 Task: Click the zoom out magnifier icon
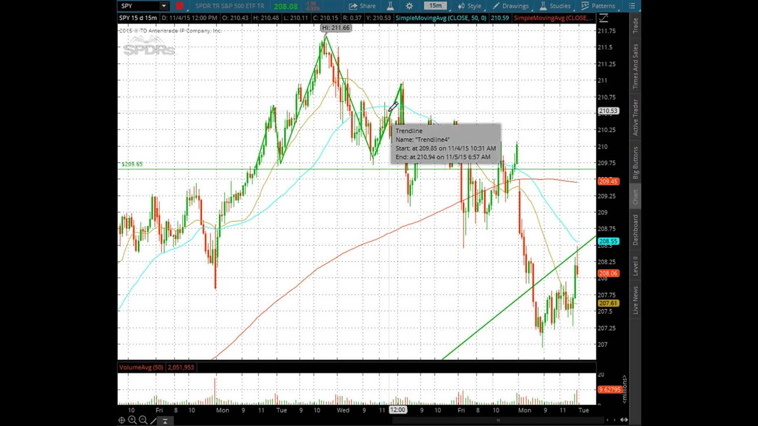point(143,420)
